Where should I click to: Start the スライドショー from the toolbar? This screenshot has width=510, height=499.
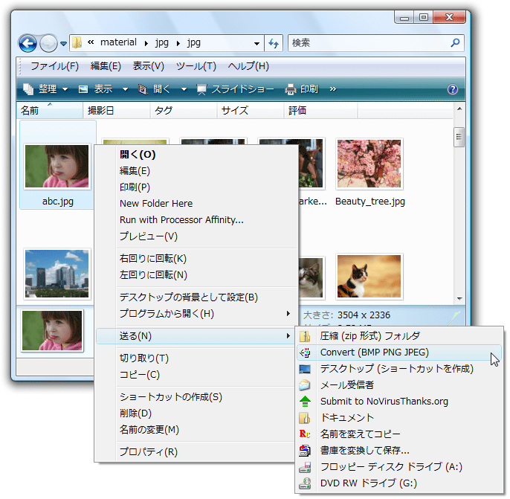point(236,88)
